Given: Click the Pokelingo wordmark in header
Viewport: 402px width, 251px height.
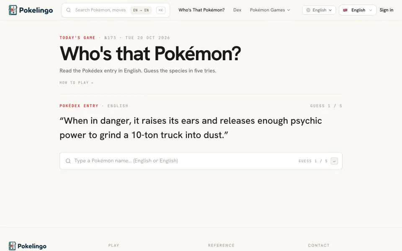Looking at the screenshot, I should click(36, 10).
